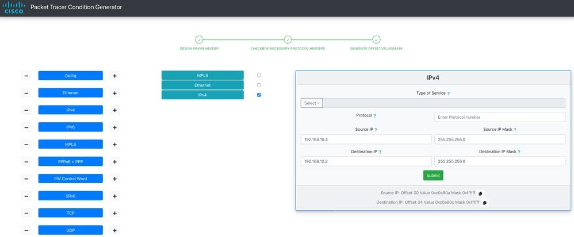Add an Ethernet header with plus

114,93
